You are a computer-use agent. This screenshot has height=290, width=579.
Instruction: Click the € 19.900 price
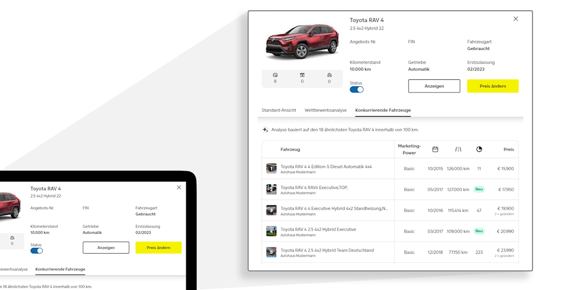pyautogui.click(x=505, y=209)
